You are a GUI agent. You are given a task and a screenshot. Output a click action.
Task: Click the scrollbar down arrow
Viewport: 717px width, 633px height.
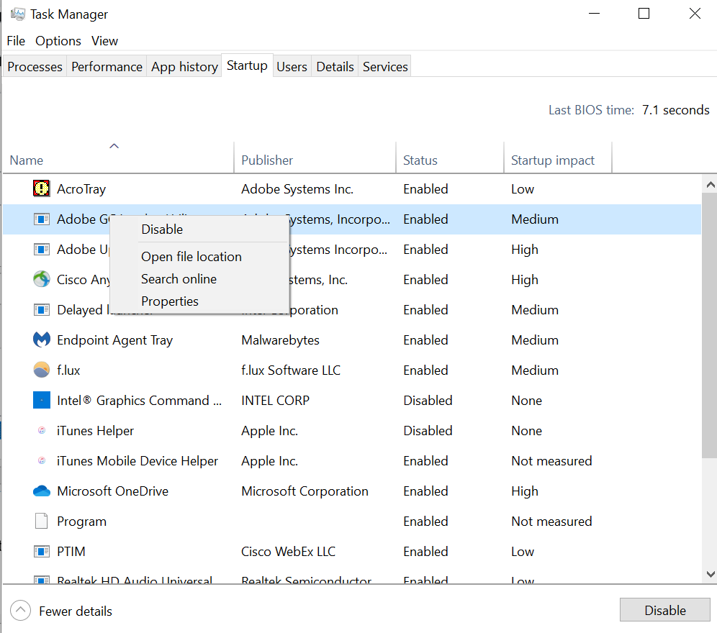(x=710, y=573)
